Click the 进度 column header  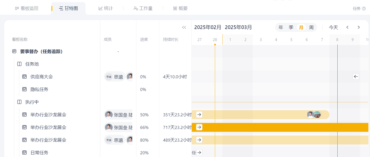(x=144, y=39)
